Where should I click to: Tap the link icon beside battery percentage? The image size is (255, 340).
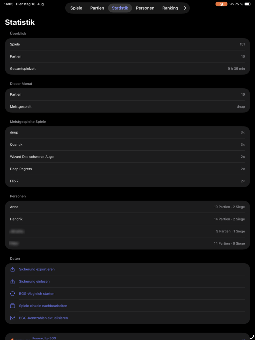tap(231, 4)
